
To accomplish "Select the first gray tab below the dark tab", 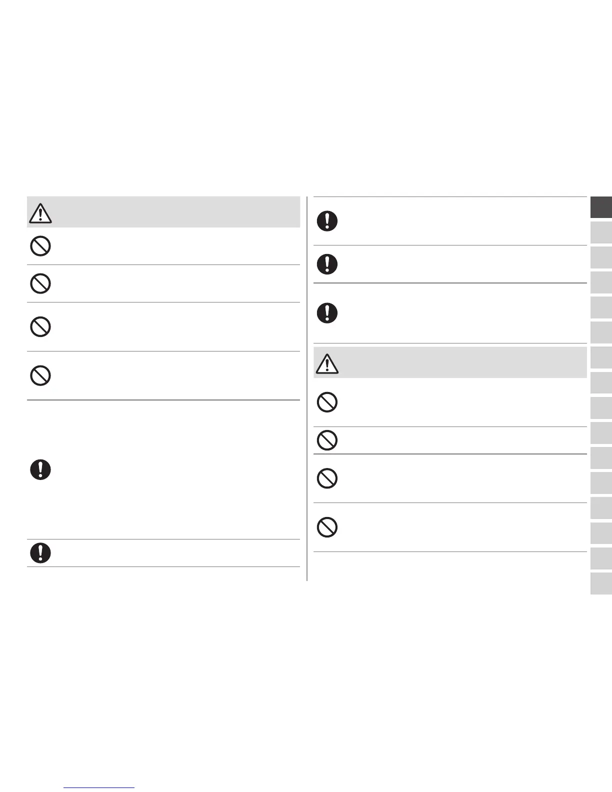I will click(601, 232).
